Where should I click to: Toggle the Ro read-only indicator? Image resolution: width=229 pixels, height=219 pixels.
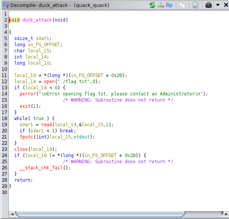coord(169,5)
